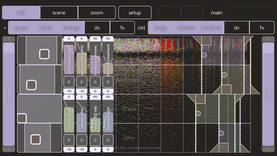This screenshot has width=277, height=156.
Task: Toggle feedback in the ctrl group
Action: [211, 28]
